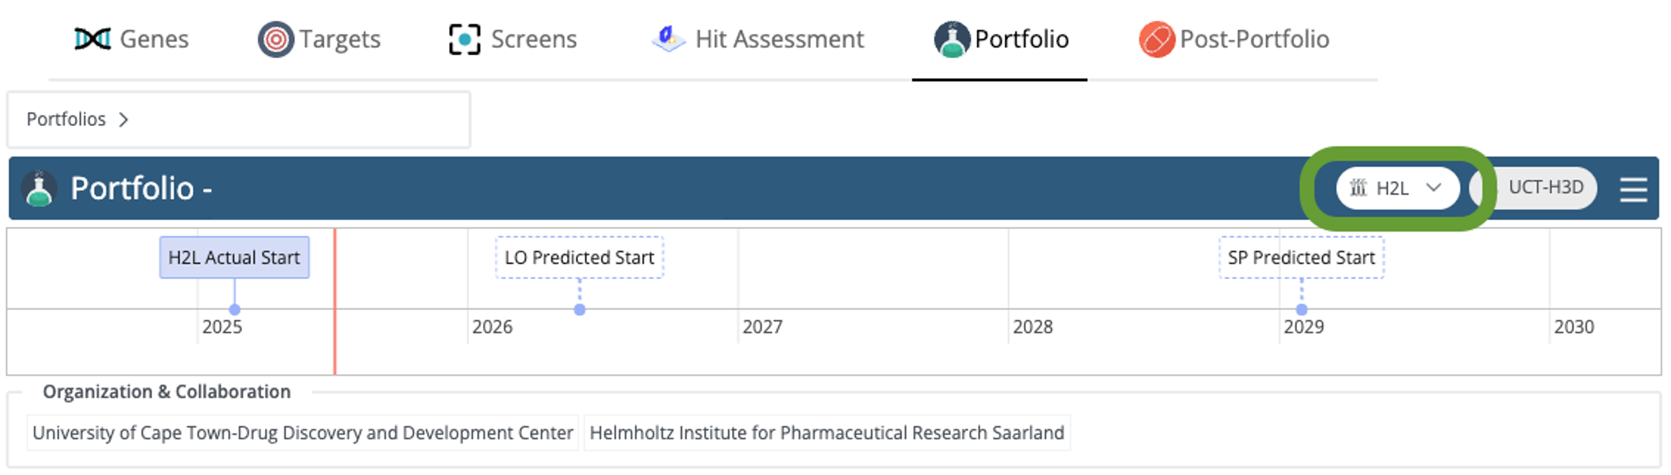The height and width of the screenshot is (475, 1671).
Task: Click the Genes DNA icon
Action: pyautogui.click(x=92, y=39)
